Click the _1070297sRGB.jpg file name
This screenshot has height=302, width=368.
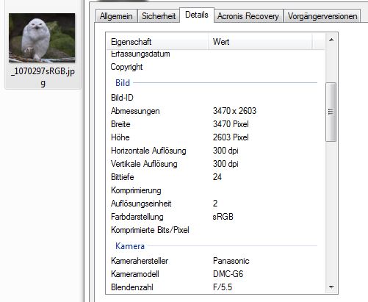[43, 77]
